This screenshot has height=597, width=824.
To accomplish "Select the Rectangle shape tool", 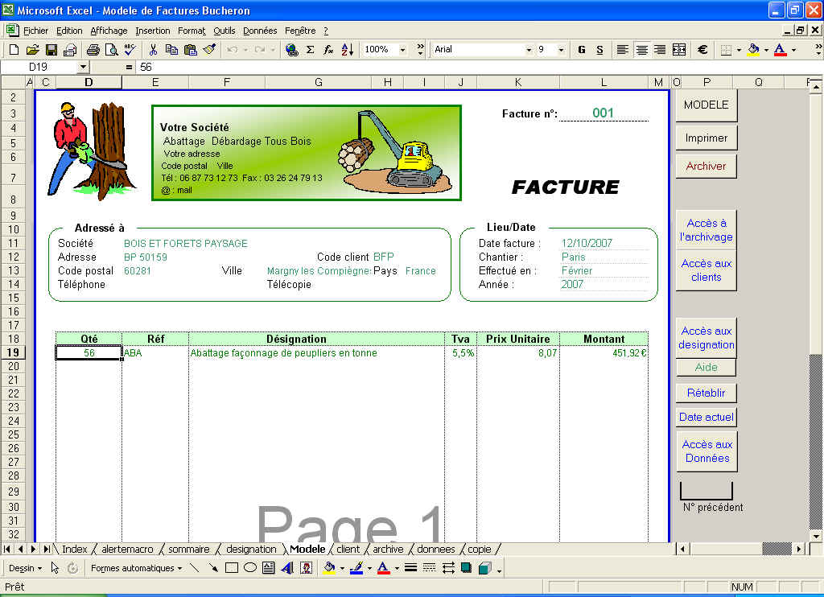I will [x=232, y=568].
